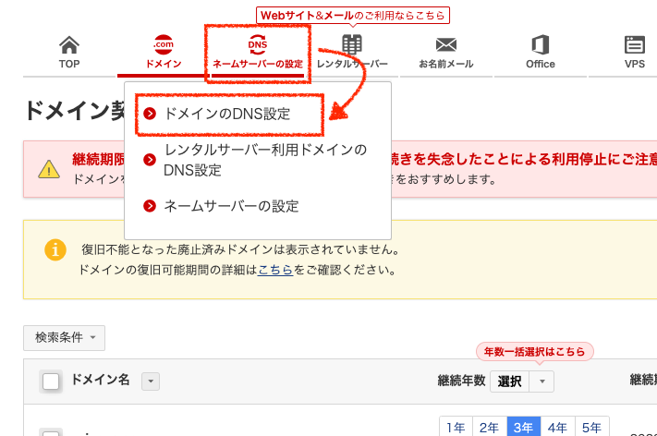Image resolution: width=657 pixels, height=436 pixels.
Task: Switch to the ネームサーバーの設定 tab label
Action: point(258,64)
